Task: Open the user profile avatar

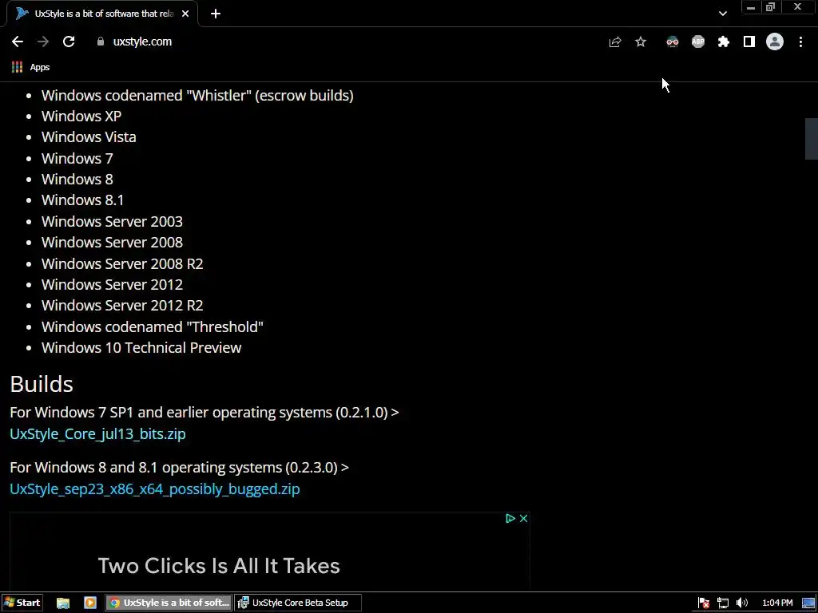Action: (775, 42)
